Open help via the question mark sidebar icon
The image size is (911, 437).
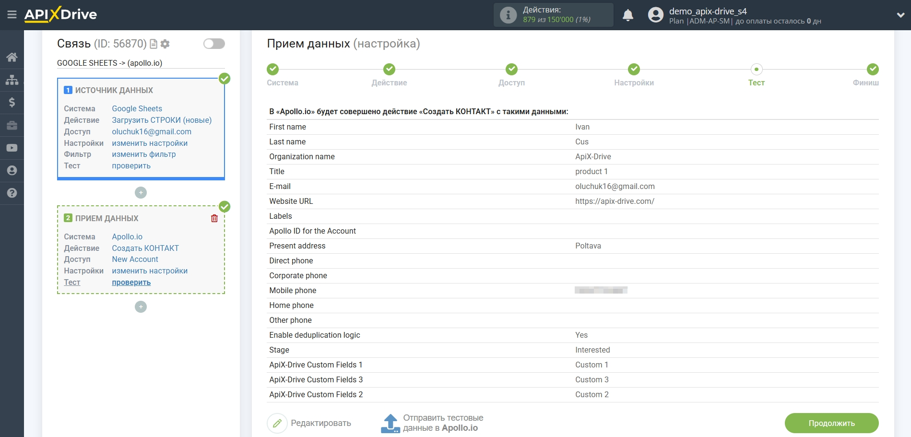(x=12, y=193)
